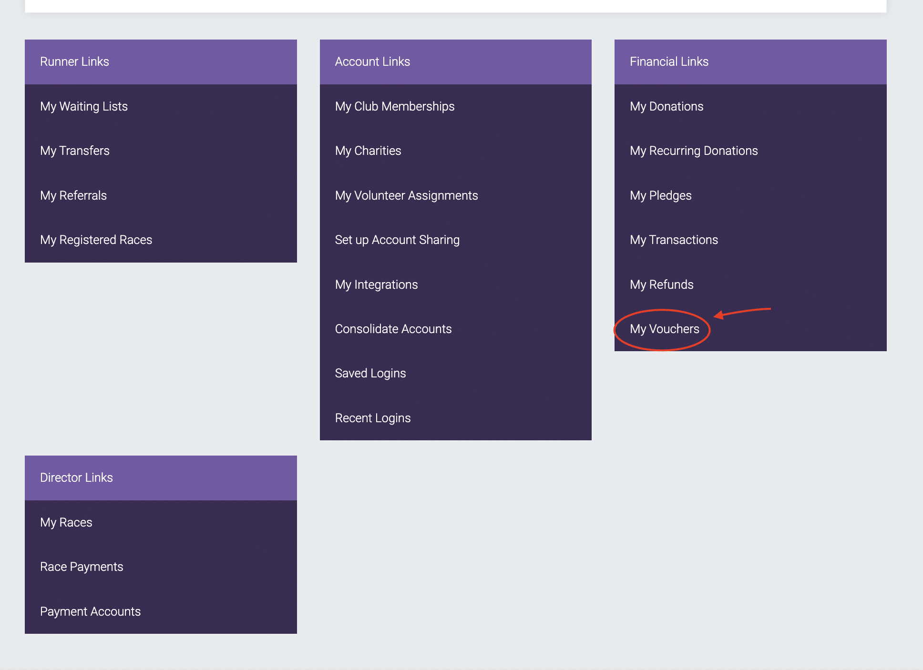Open My Integrations
923x670 pixels.
(x=376, y=284)
